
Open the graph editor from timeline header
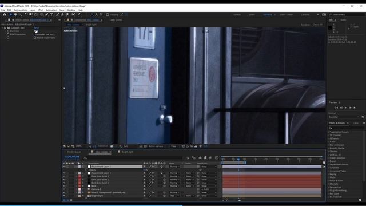[x=217, y=158]
